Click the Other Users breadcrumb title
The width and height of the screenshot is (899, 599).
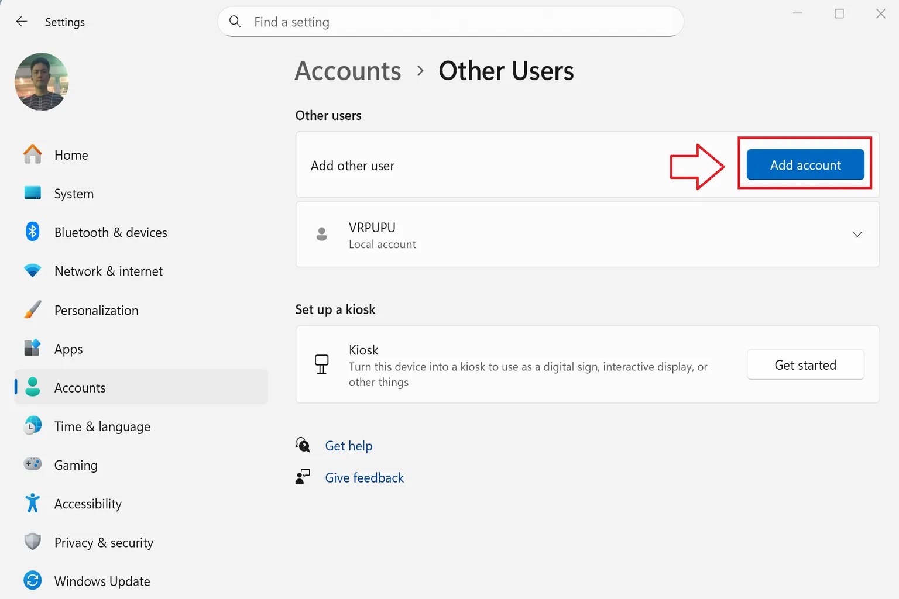[x=506, y=71]
